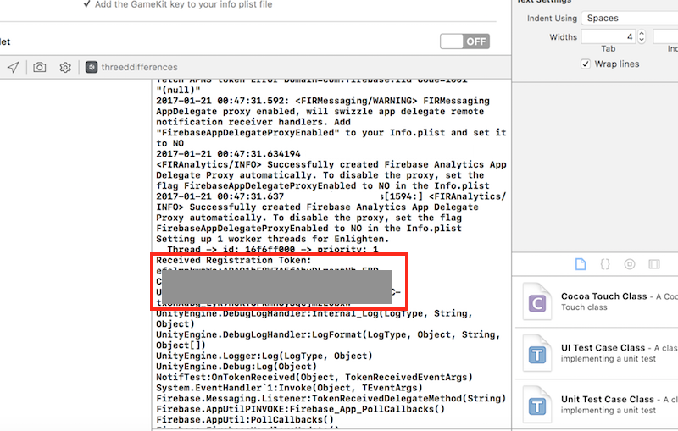The width and height of the screenshot is (678, 431).
Task: Click the Setting up 1 worker threads line
Action: 272,240
